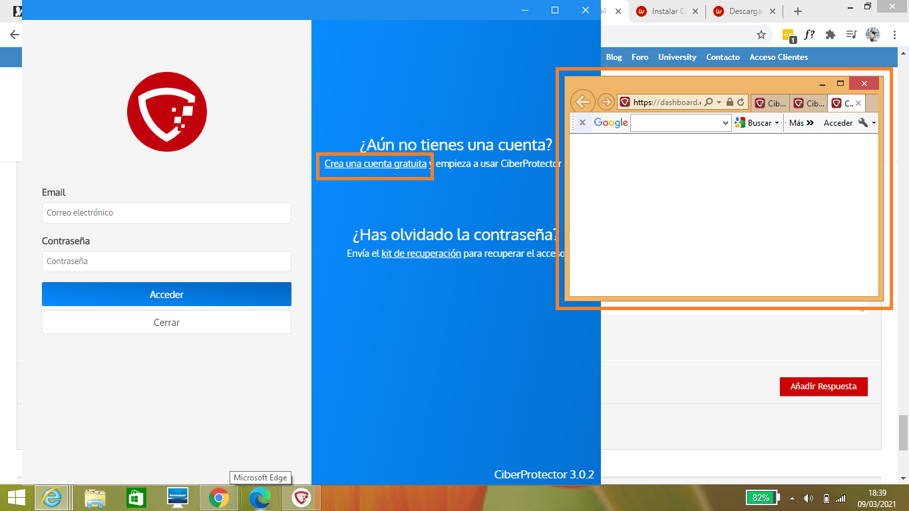Focus the Contraseña password field
This screenshot has width=909, height=511.
pyautogui.click(x=166, y=261)
